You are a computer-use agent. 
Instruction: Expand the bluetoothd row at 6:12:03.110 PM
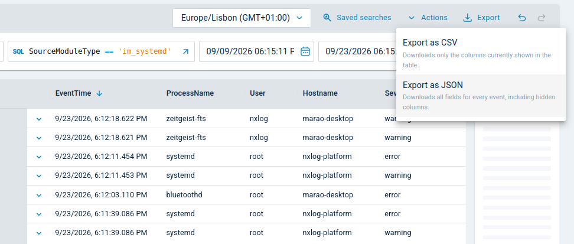39,195
